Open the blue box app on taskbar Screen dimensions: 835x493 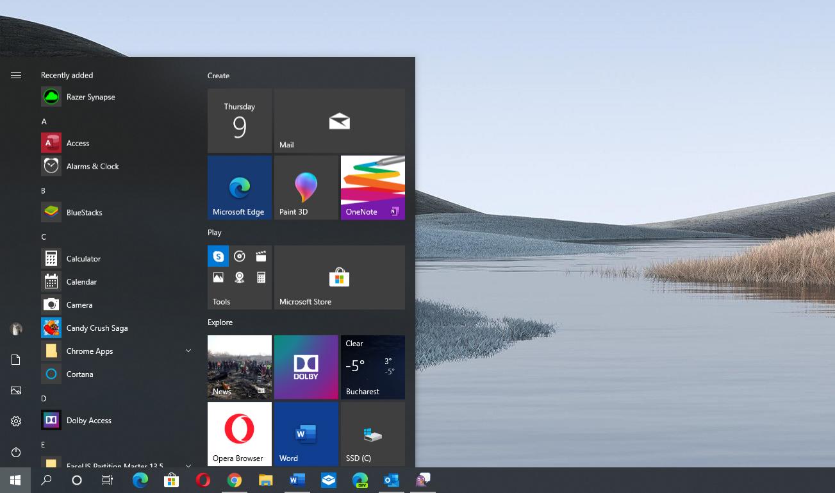click(x=329, y=480)
